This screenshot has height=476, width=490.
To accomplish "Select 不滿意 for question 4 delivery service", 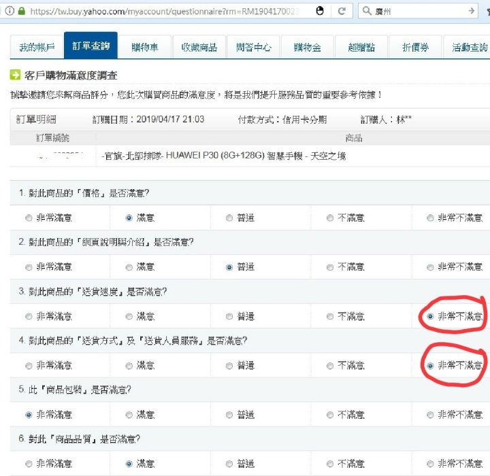I will pyautogui.click(x=330, y=365).
